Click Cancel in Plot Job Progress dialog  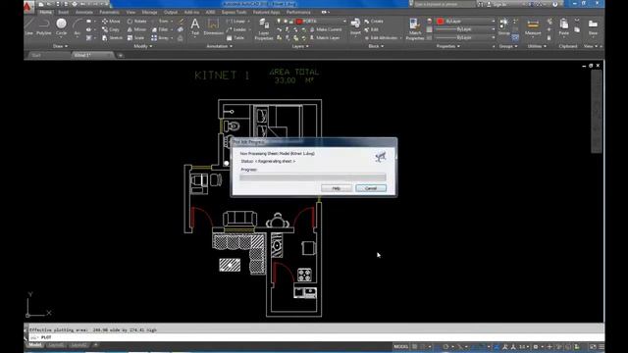[371, 188]
